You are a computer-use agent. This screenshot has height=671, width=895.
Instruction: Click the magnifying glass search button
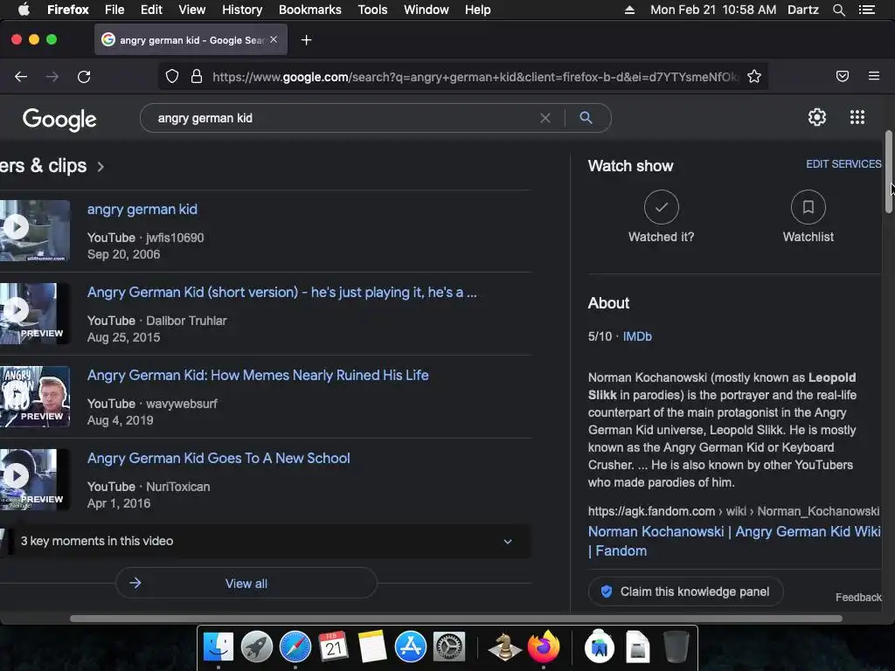coord(586,118)
